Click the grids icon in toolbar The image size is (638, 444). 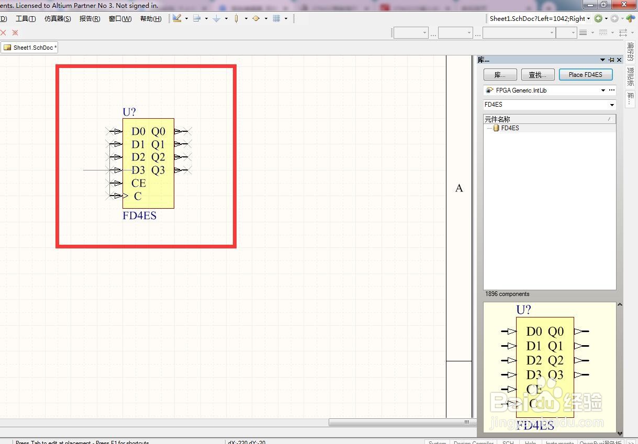276,18
